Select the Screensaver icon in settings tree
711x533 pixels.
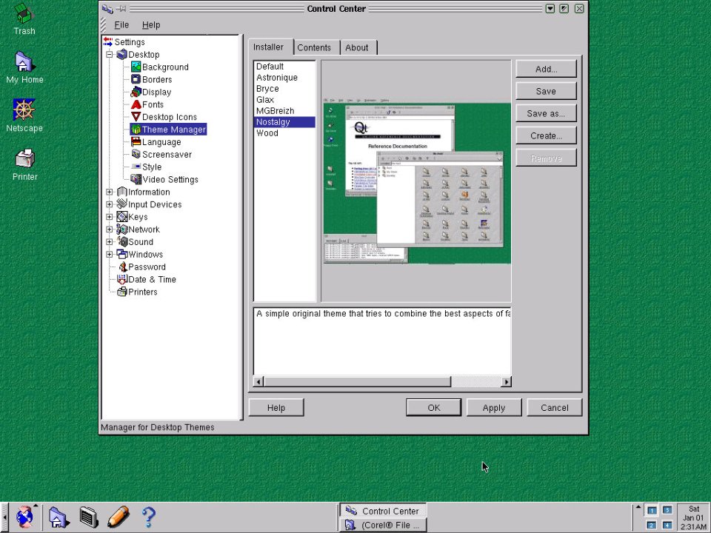click(x=136, y=155)
